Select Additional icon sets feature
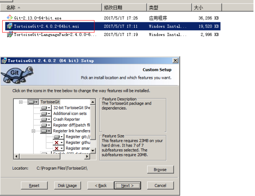The width and height of the screenshot is (255, 196). (x=70, y=113)
